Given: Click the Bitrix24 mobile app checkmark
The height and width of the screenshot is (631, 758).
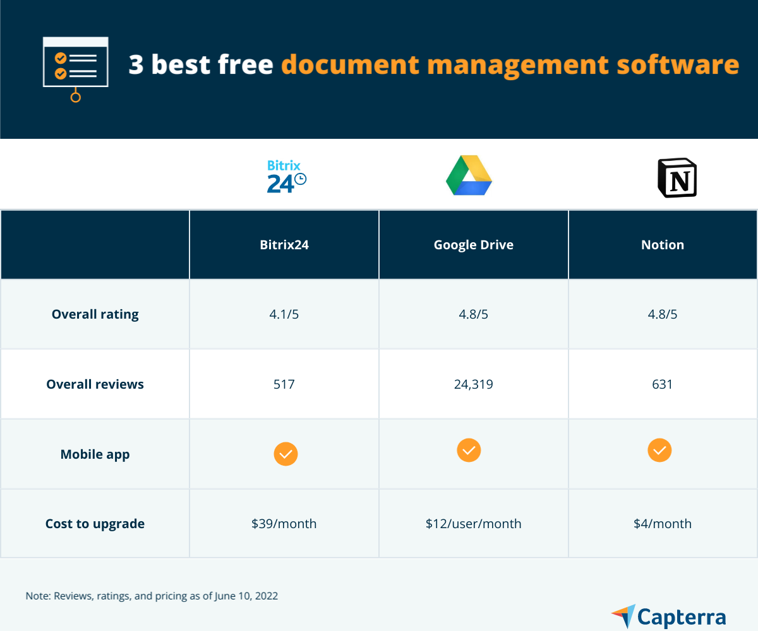Looking at the screenshot, I should tap(286, 454).
